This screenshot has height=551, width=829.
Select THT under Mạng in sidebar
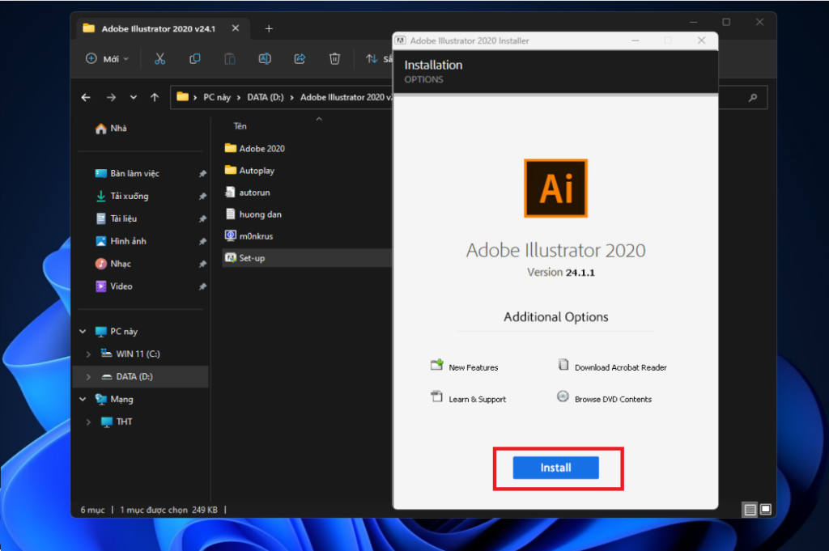tap(117, 422)
